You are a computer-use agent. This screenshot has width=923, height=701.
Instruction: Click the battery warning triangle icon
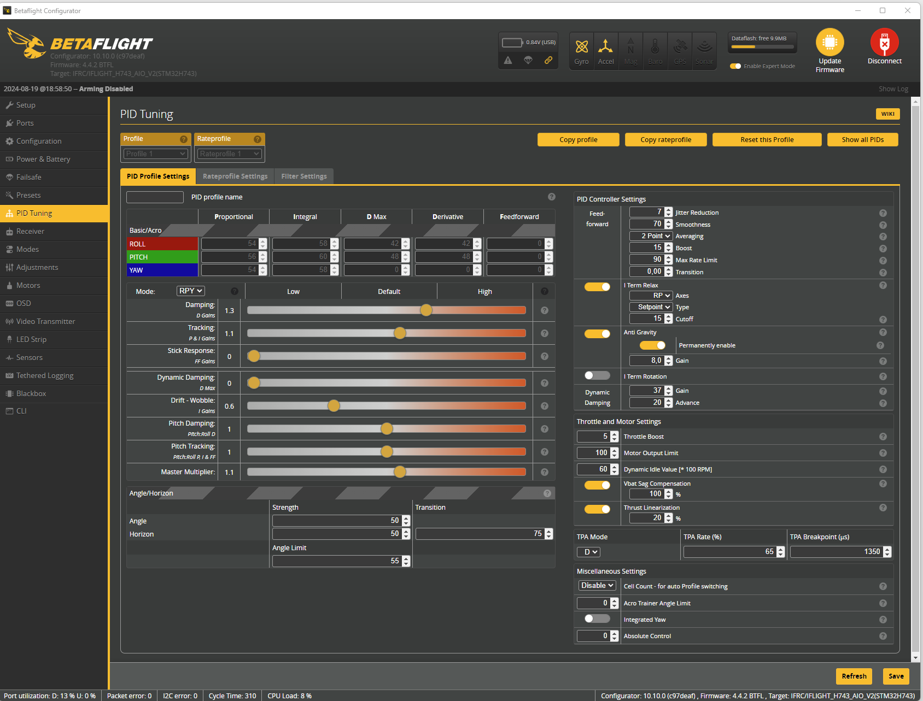[508, 60]
